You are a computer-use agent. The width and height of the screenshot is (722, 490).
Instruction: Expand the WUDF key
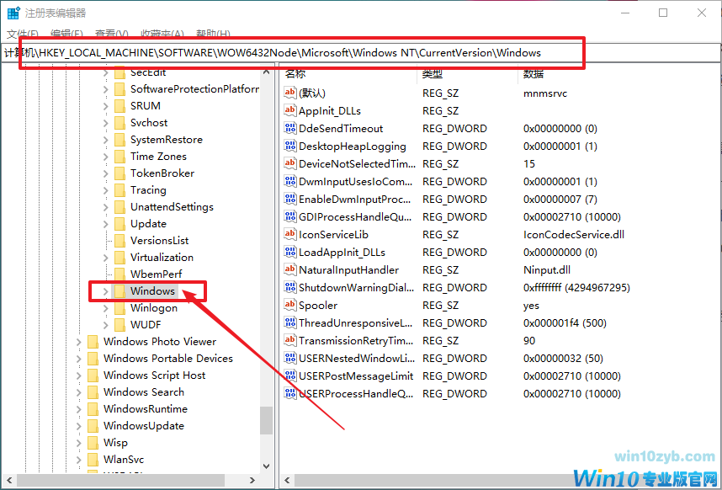coord(105,325)
